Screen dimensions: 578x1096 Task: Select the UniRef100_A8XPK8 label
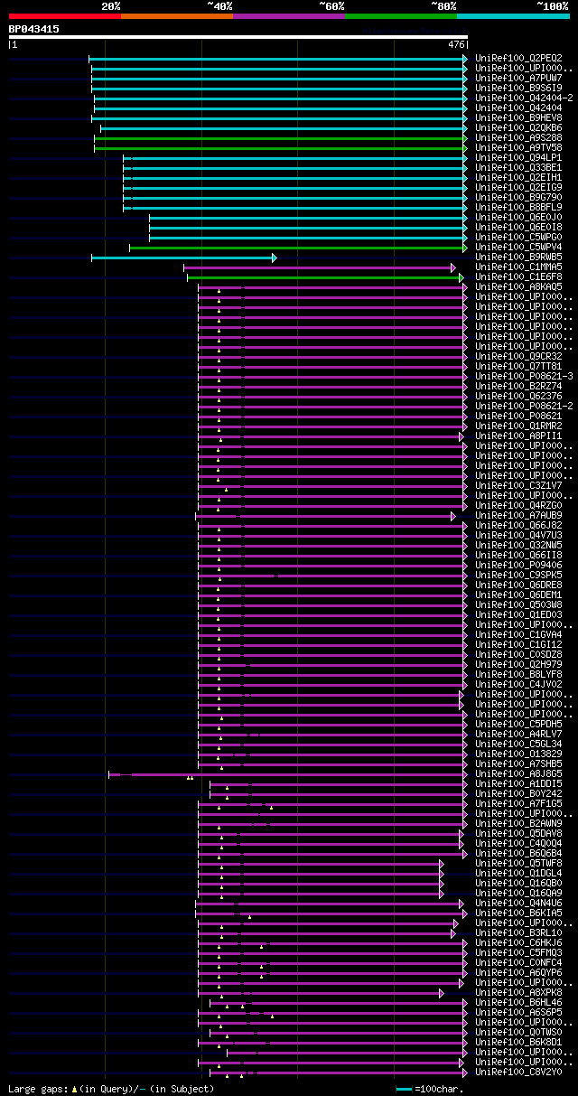[518, 992]
